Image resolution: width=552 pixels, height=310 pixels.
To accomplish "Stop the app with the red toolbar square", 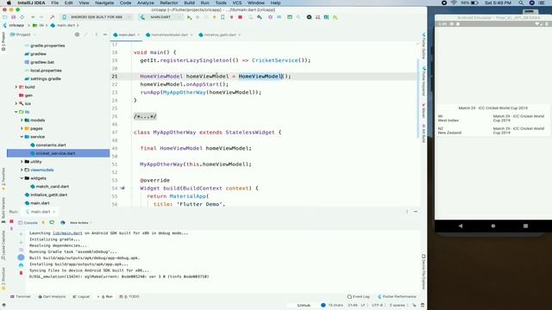I will pyautogui.click(x=241, y=17).
